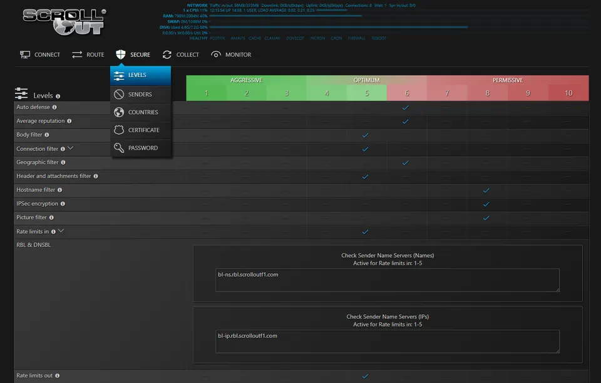Click 'Check Sender Name Servers (Names)' heading
601x383 pixels.
[388, 255]
